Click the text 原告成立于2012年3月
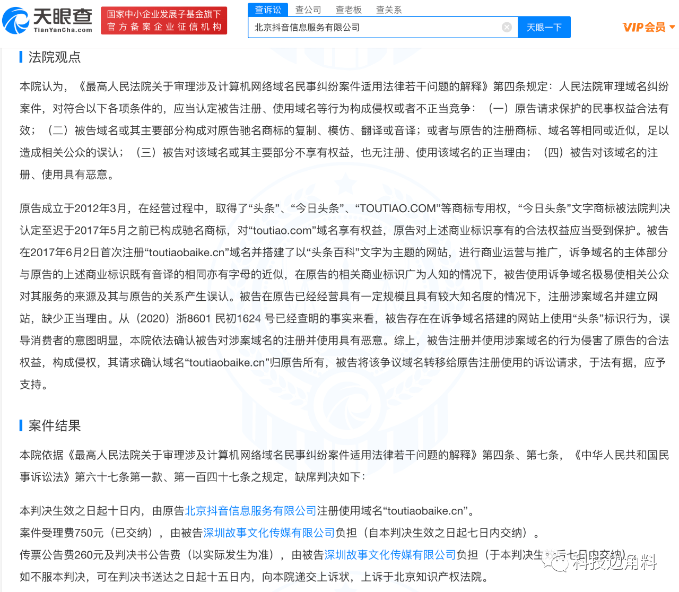 pyautogui.click(x=73, y=208)
